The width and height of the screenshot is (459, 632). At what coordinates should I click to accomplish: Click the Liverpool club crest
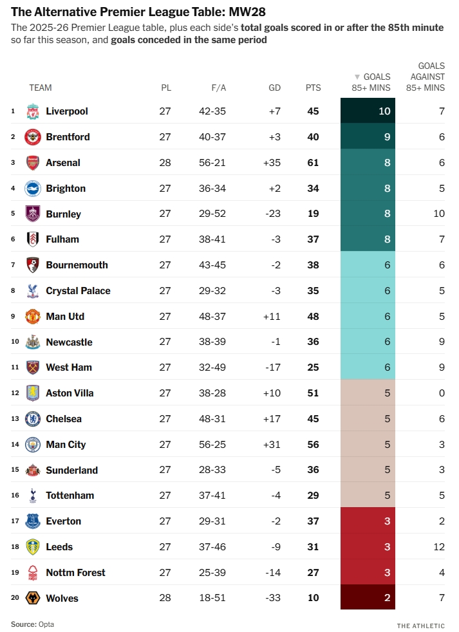pyautogui.click(x=33, y=111)
